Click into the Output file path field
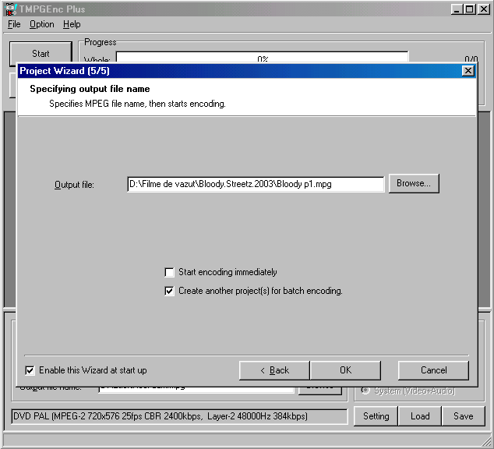 coord(256,184)
